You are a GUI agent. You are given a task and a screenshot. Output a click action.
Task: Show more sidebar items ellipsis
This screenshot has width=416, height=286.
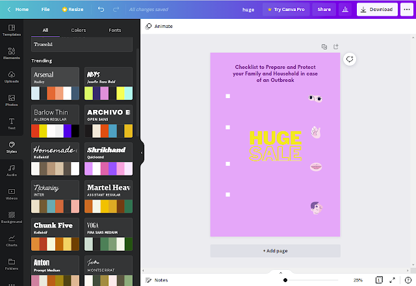(x=12, y=285)
